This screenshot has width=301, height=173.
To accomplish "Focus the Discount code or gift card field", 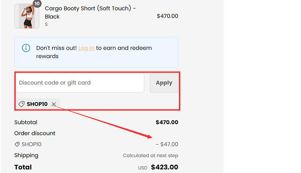I will [79, 83].
